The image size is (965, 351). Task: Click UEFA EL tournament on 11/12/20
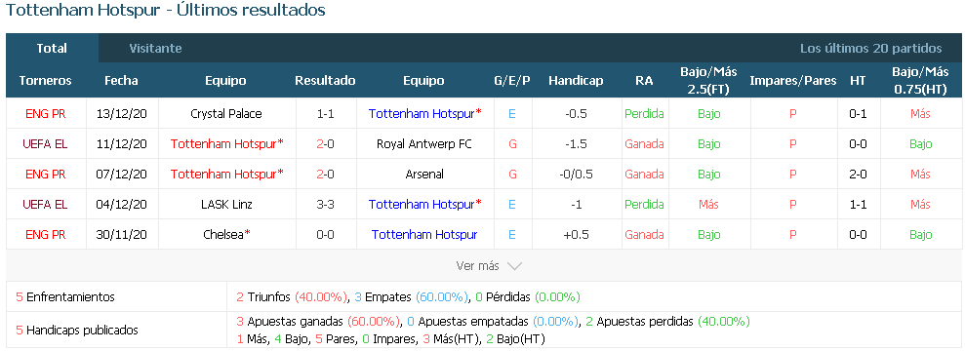click(x=46, y=144)
